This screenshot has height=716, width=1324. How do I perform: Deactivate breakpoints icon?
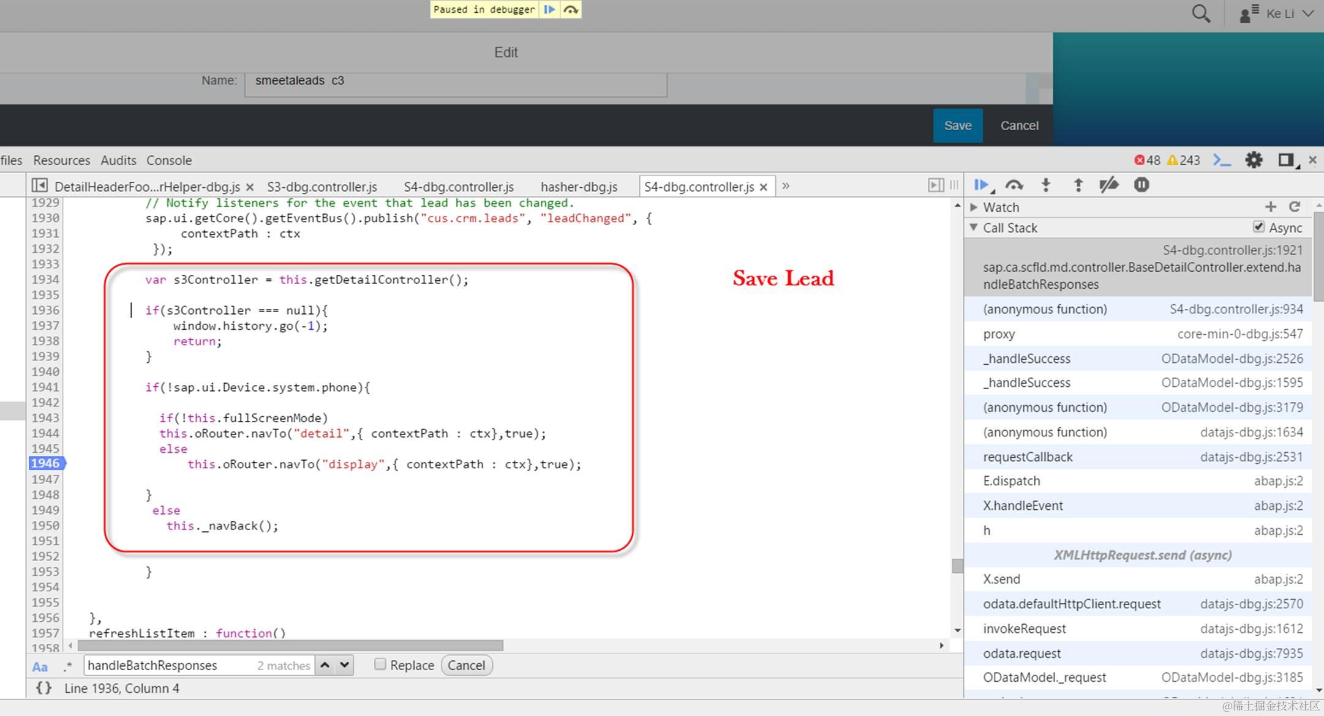(x=1109, y=185)
